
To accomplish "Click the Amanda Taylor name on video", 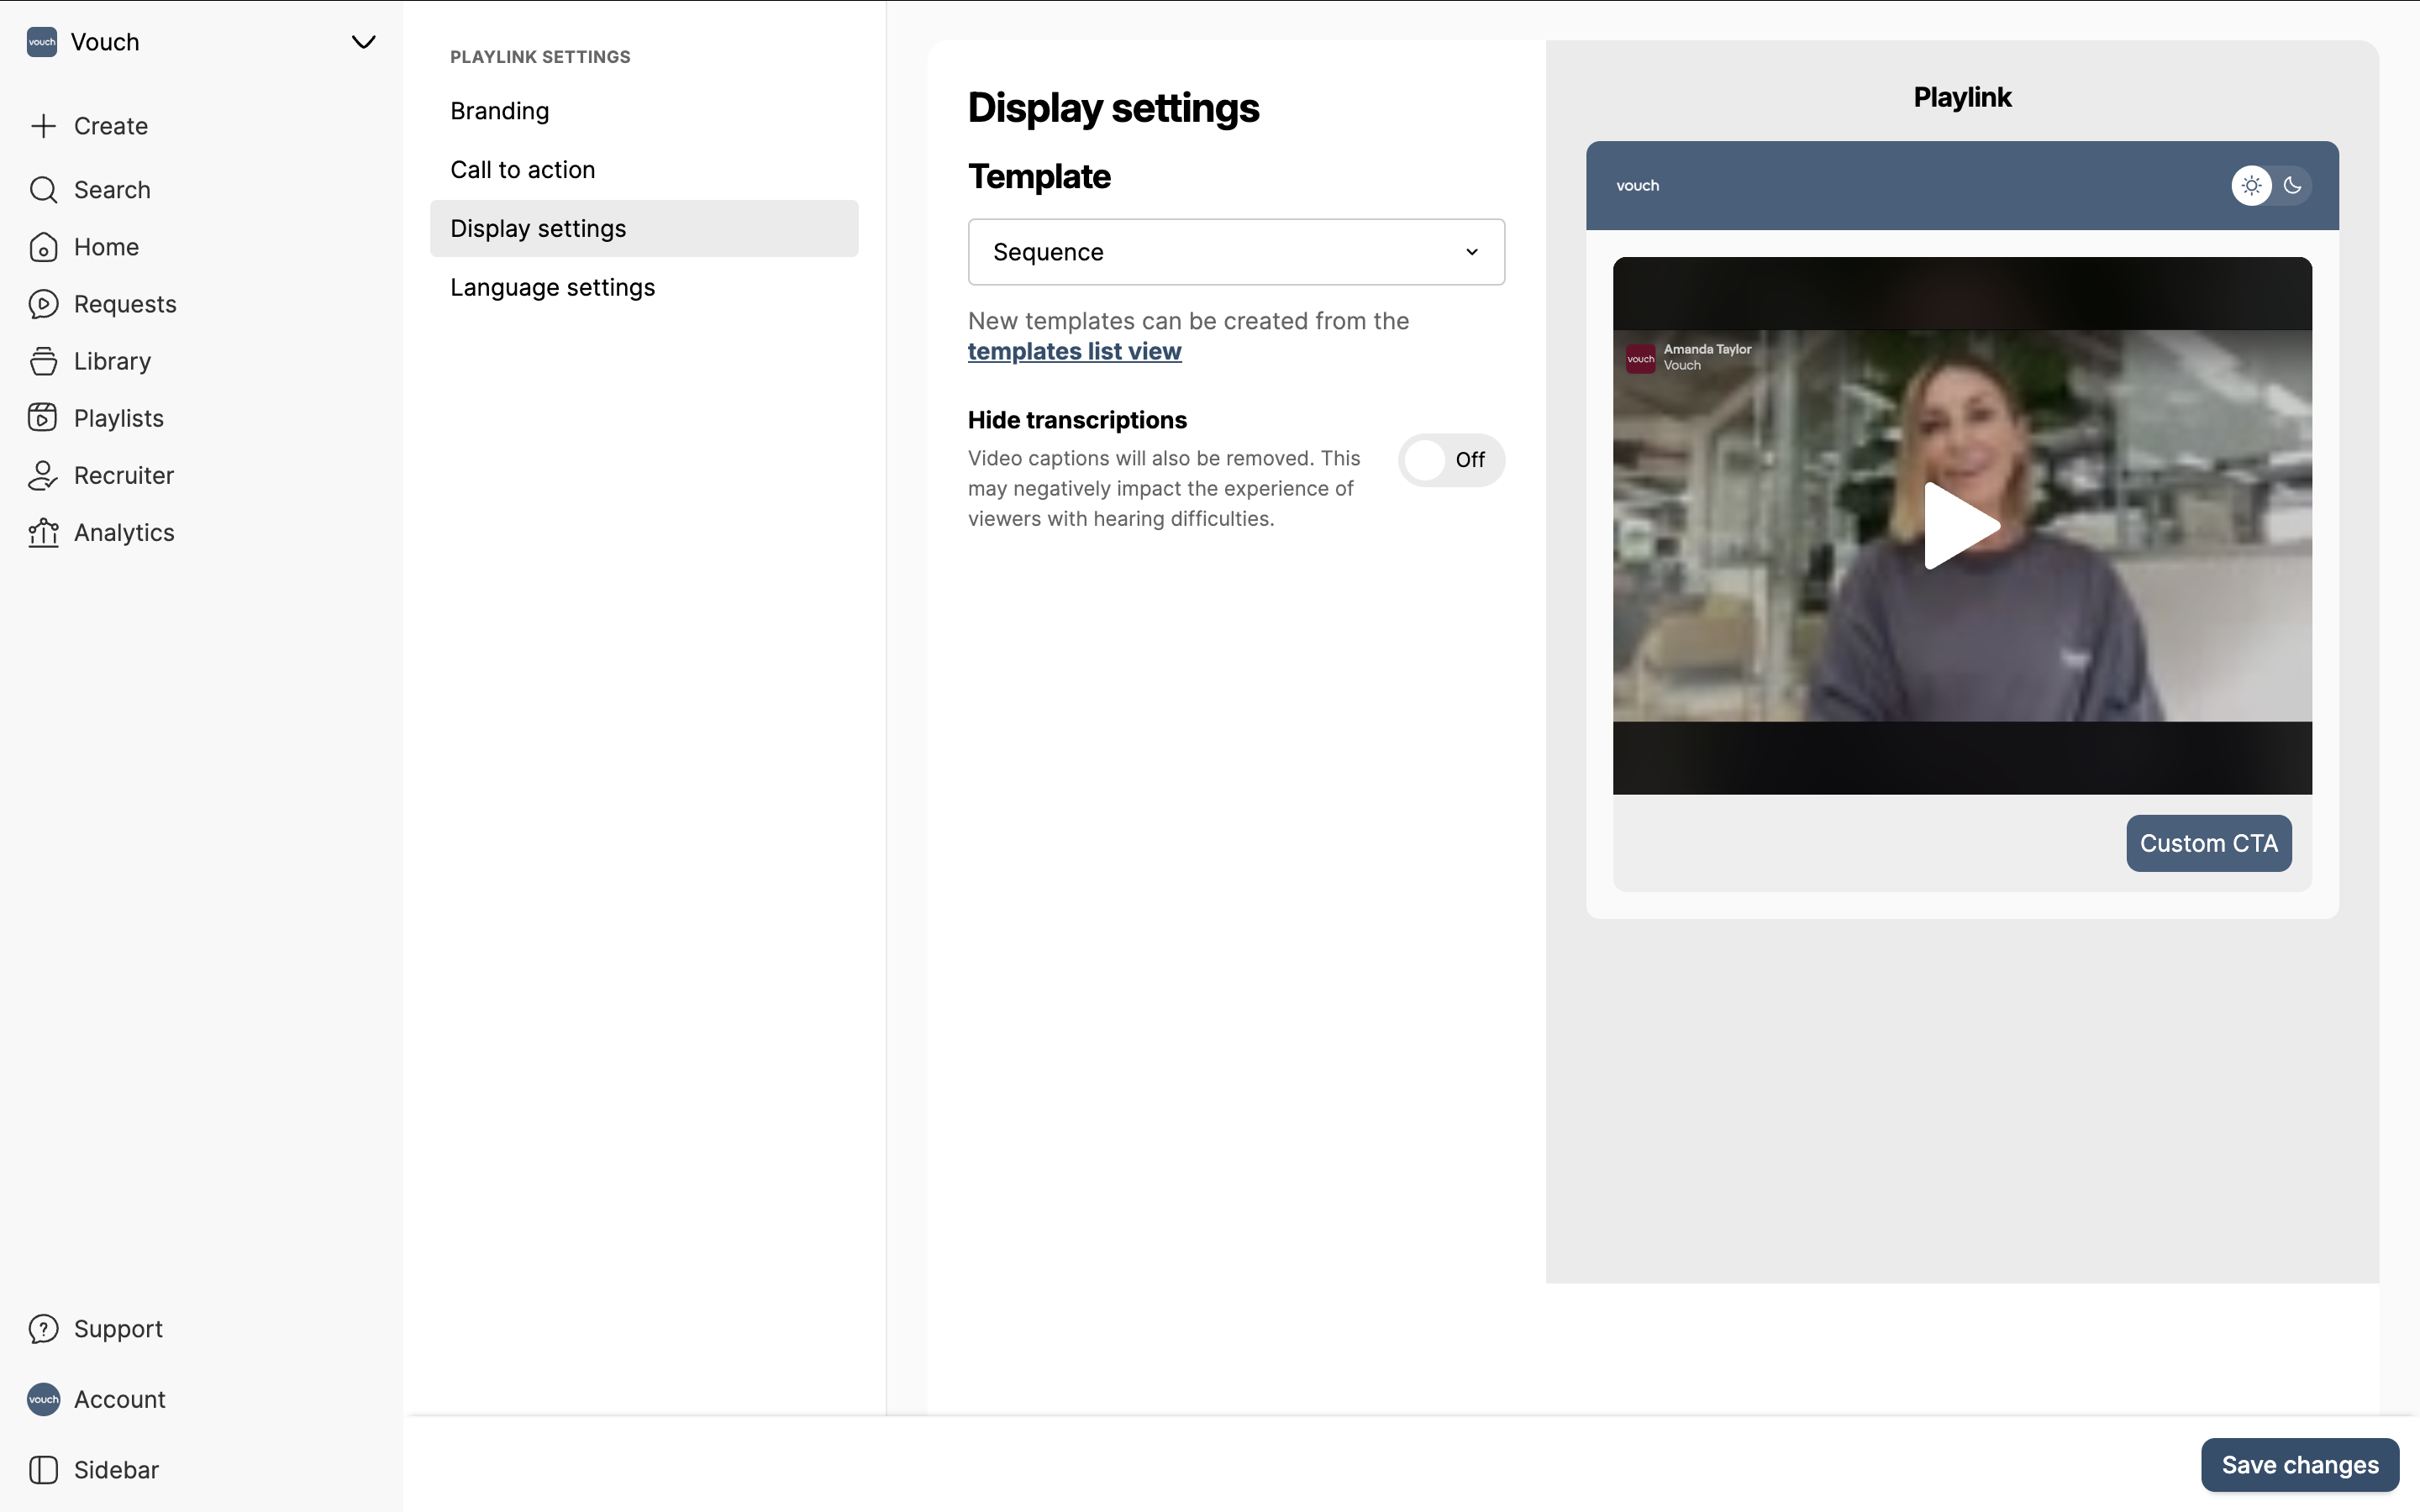I will [x=1707, y=349].
